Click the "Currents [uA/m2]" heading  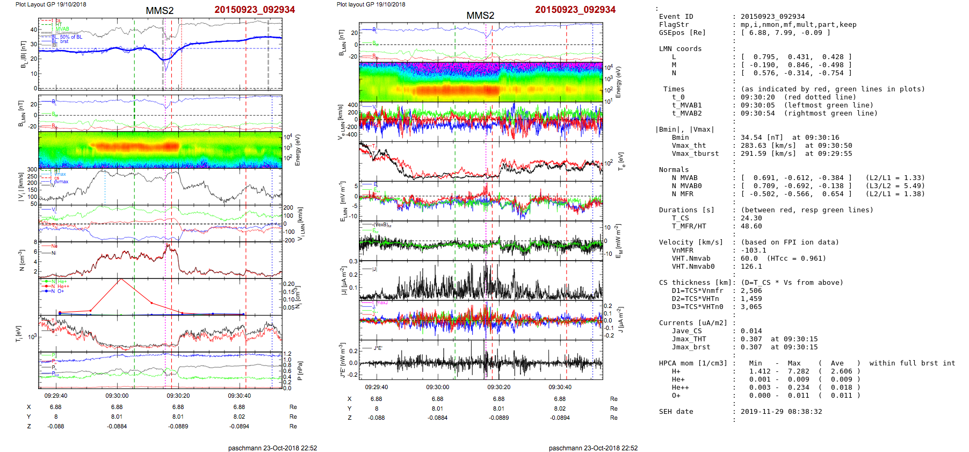coord(693,323)
